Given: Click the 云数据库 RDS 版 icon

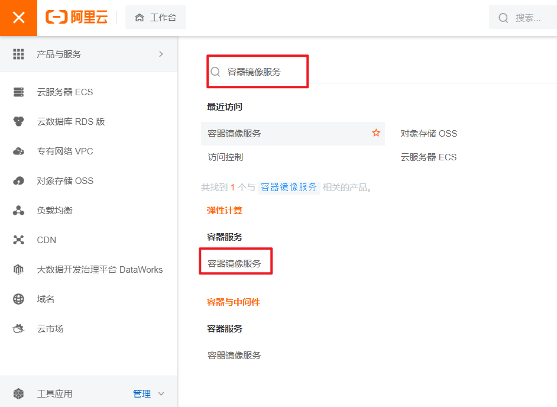Looking at the screenshot, I should click(x=18, y=122).
